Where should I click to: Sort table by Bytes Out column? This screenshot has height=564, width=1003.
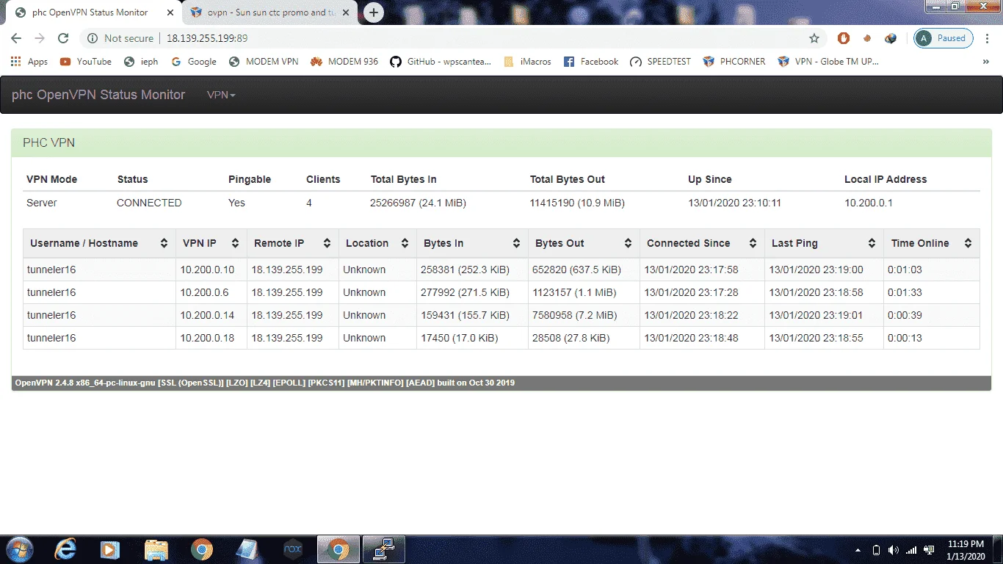pyautogui.click(x=584, y=243)
